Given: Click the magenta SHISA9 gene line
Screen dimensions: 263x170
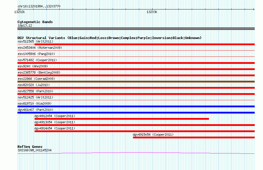Looking at the screenshot, I should [136, 153].
